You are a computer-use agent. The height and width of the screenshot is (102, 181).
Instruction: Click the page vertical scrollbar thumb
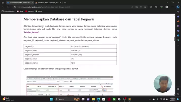coord(174,39)
